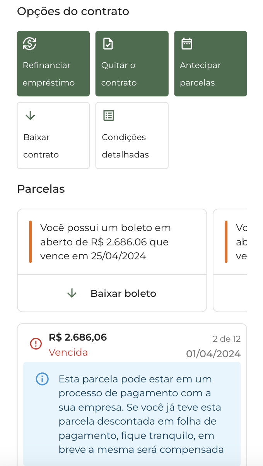The height and width of the screenshot is (466, 263).
Task: Click the download arrow beside Baixar boleto
Action: [x=72, y=293]
